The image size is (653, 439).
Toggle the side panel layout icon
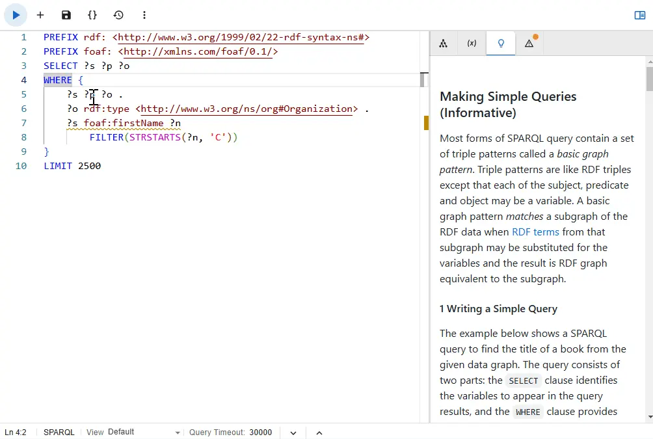pos(640,16)
